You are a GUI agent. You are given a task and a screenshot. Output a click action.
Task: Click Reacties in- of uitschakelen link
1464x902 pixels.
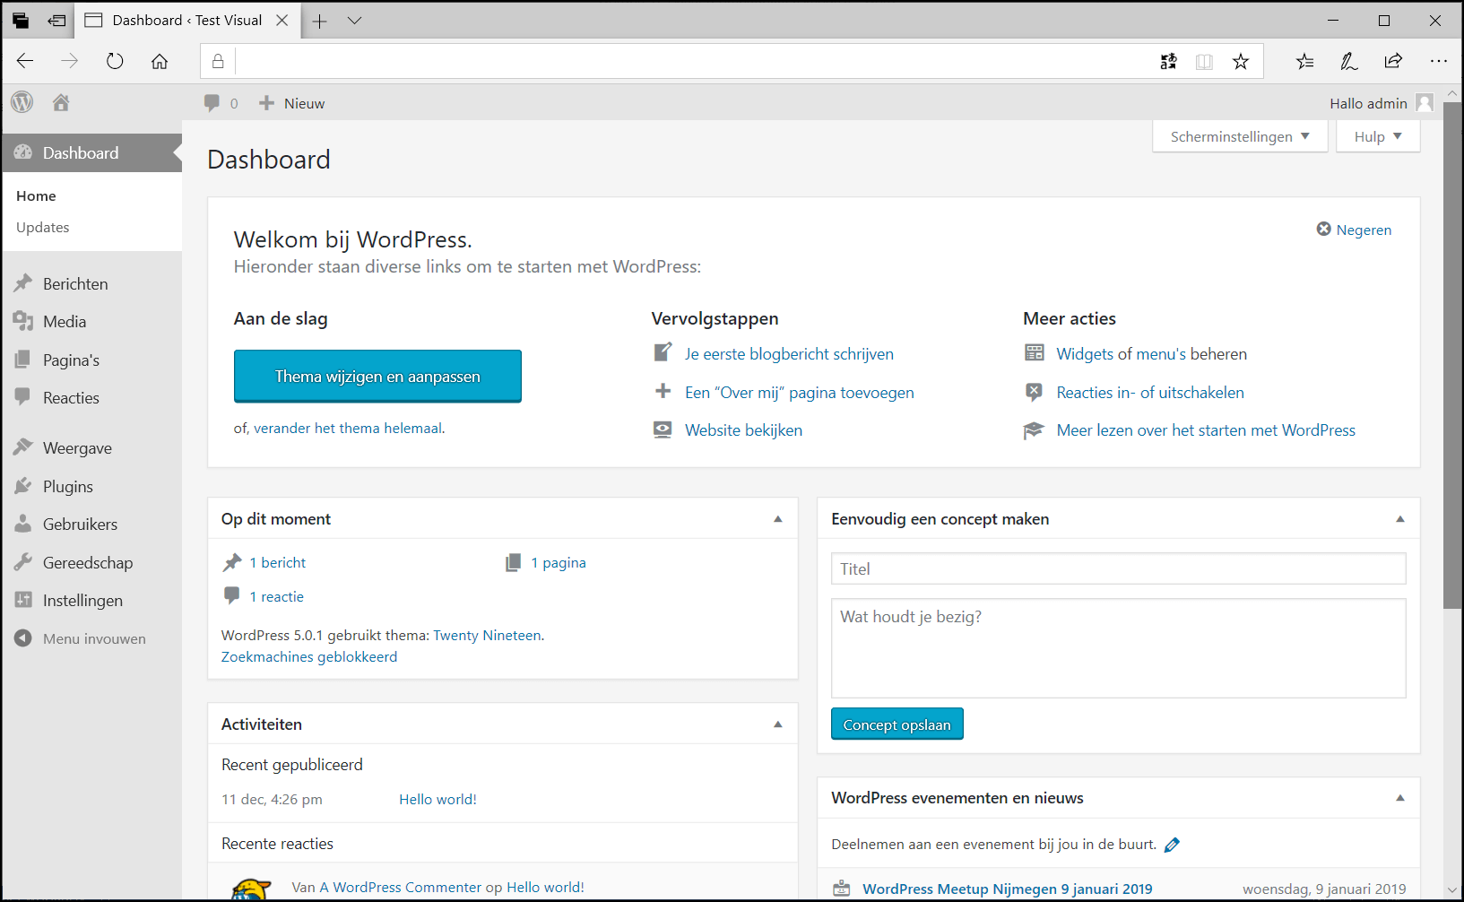point(1150,393)
